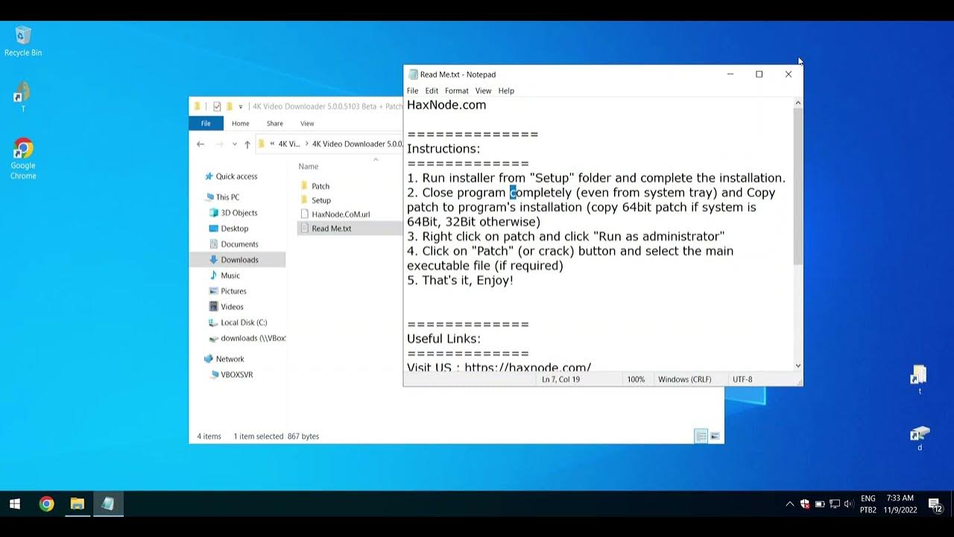This screenshot has height=537, width=954.
Task: Open the volume control in system tray
Action: pos(849,504)
